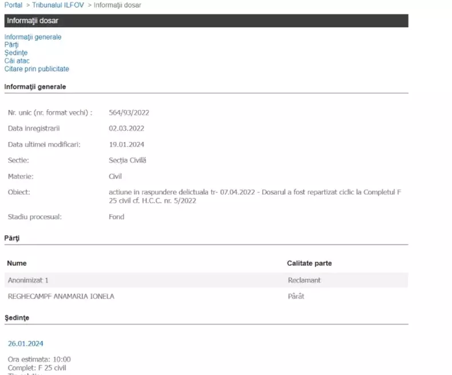Select the Anonimizat 1 party row
452x375 pixels.
(207, 280)
